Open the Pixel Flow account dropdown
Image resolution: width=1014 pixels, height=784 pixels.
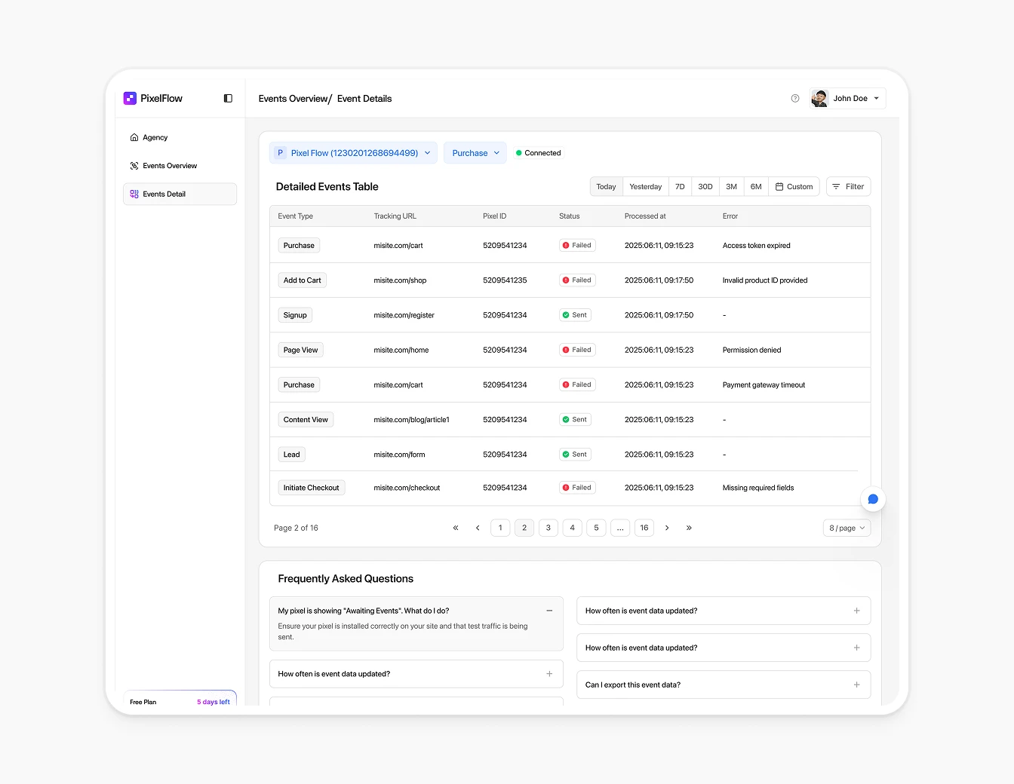352,152
